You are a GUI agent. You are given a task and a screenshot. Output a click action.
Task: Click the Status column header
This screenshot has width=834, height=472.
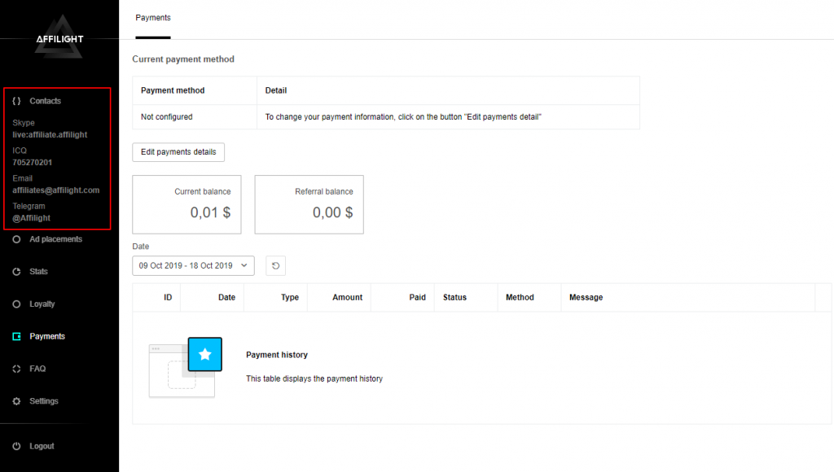454,298
